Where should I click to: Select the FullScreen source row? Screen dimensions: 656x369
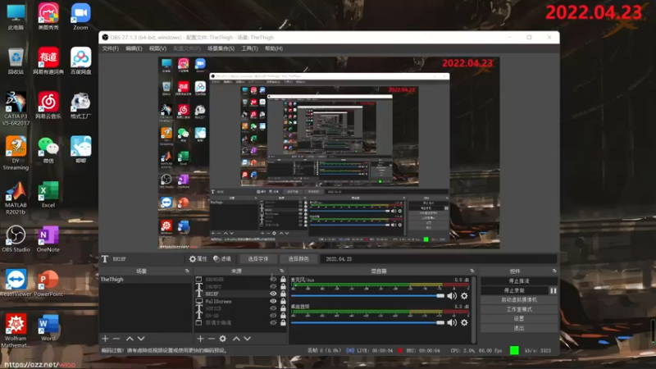[240, 301]
